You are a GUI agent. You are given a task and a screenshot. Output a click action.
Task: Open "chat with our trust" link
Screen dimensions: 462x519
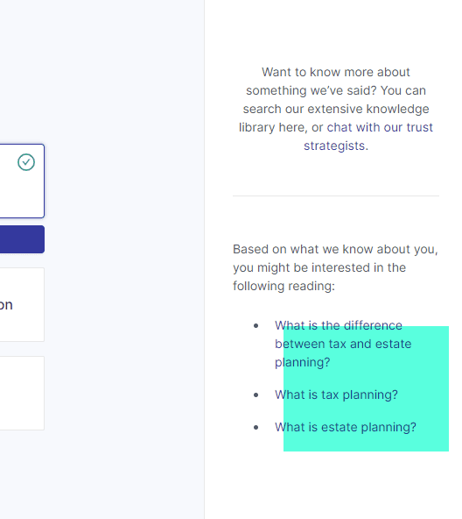380,127
